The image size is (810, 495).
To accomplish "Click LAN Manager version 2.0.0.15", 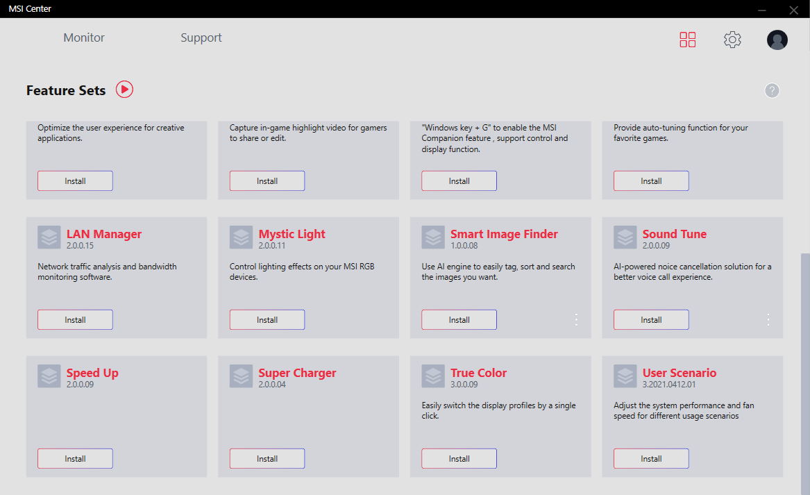I will (x=80, y=246).
